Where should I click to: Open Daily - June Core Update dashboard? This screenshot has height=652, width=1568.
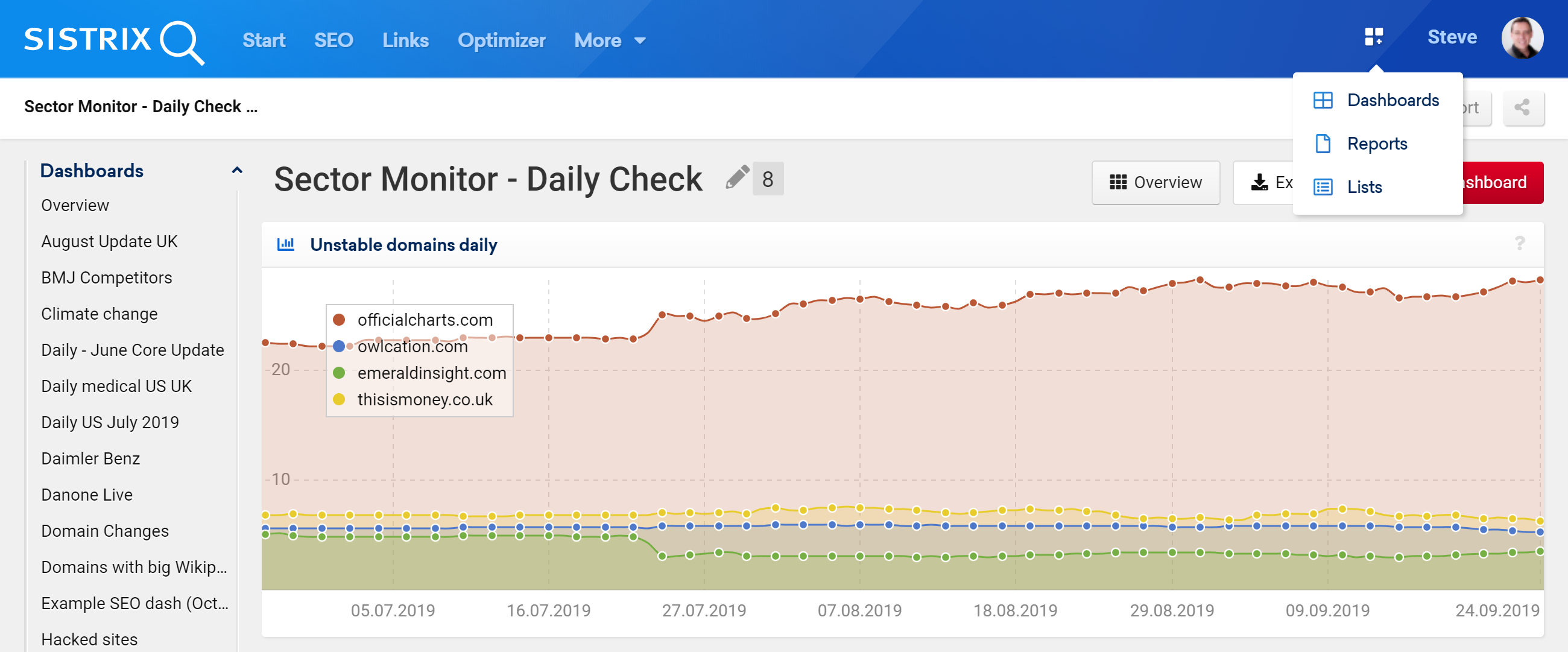pos(132,349)
